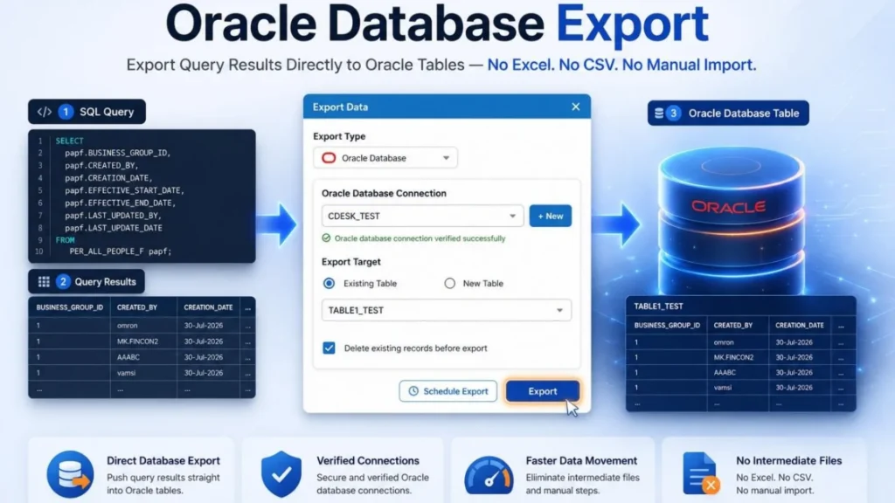Click the Export Data dialog title

pos(340,107)
